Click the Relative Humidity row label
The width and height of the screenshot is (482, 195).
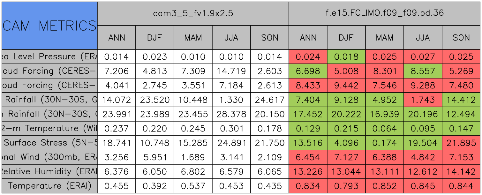[x=49, y=172]
